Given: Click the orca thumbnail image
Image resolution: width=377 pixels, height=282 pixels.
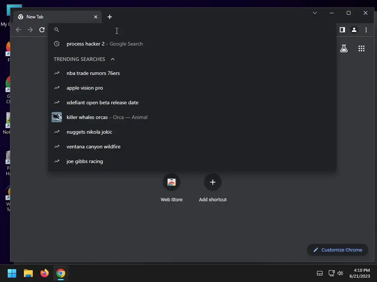Looking at the screenshot, I should [56, 117].
